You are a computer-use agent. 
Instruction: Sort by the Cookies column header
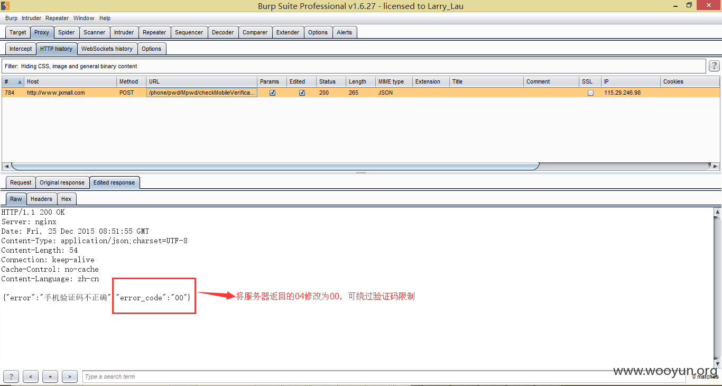(690, 81)
